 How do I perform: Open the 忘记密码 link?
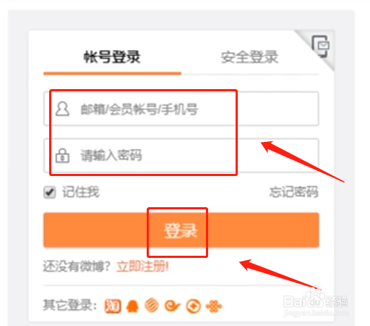pyautogui.click(x=294, y=192)
